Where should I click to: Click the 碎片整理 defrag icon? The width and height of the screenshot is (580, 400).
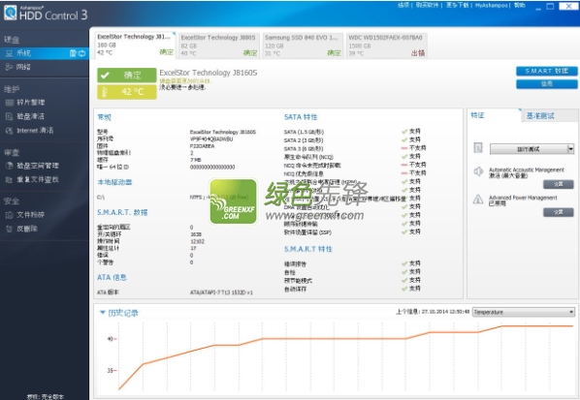10,103
